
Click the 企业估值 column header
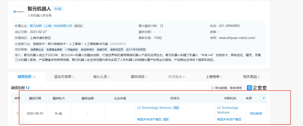tap(120, 98)
